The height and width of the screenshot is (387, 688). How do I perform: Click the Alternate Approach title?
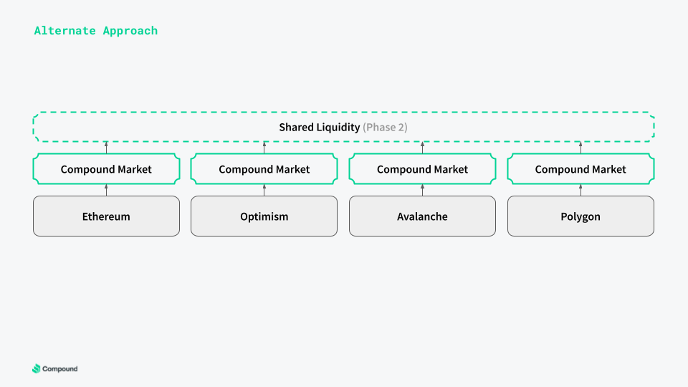(x=95, y=31)
